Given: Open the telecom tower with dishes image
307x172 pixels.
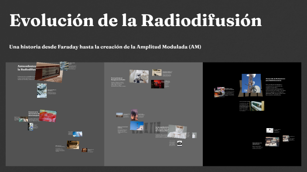Looking at the screenshot, I should (251, 83).
